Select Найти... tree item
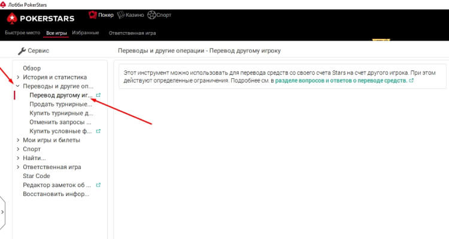This screenshot has height=239, width=449. (x=34, y=158)
